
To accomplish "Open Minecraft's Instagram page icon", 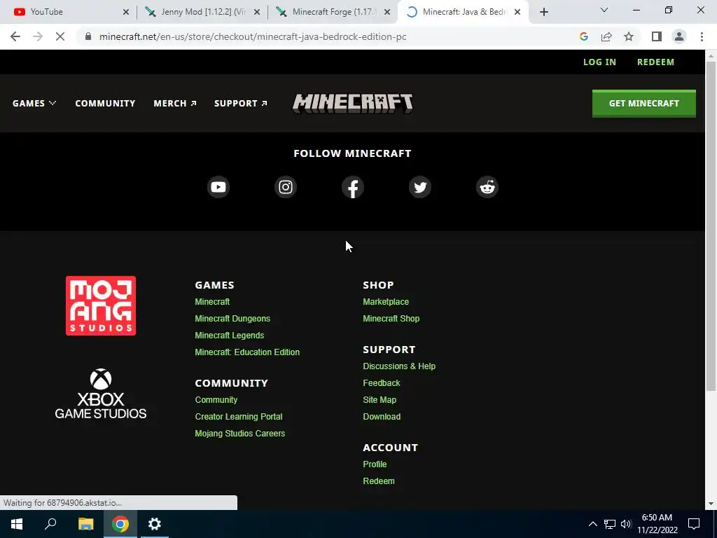I will (x=286, y=187).
